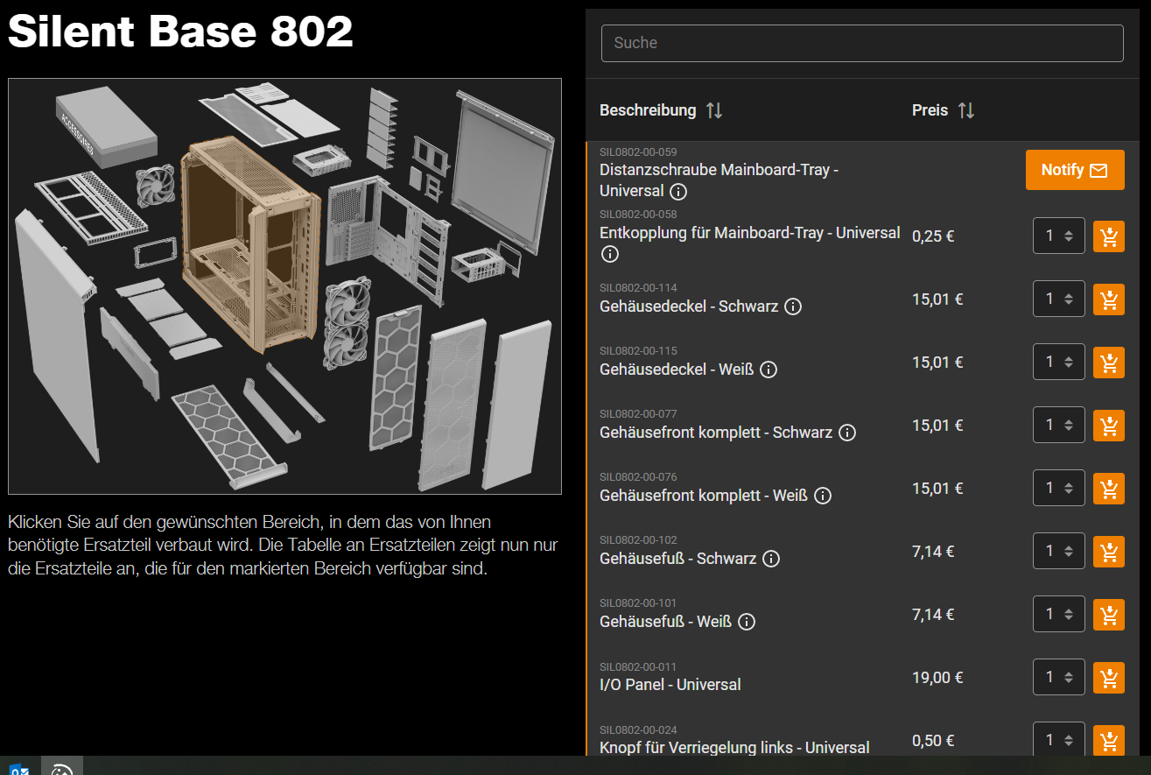This screenshot has height=775, width=1151.
Task: Show info for Distanzschraube Mainboard-Tray
Action: click(678, 191)
